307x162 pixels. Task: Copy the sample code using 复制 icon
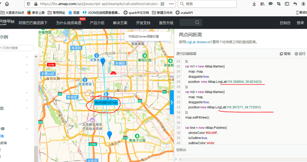[285, 54]
